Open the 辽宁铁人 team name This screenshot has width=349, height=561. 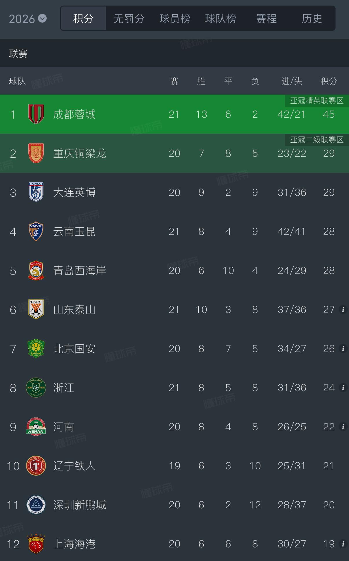pyautogui.click(x=74, y=466)
